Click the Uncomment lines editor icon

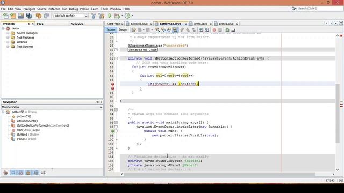233,30
